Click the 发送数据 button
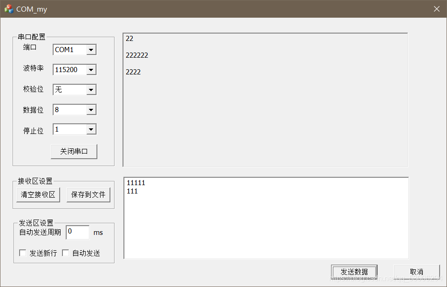This screenshot has height=287, width=447. click(354, 272)
